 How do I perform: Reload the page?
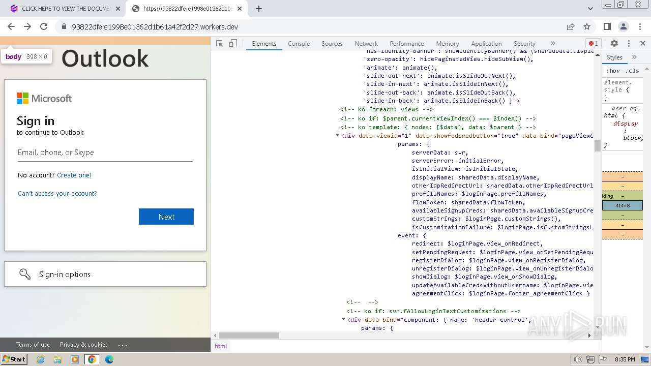[44, 26]
